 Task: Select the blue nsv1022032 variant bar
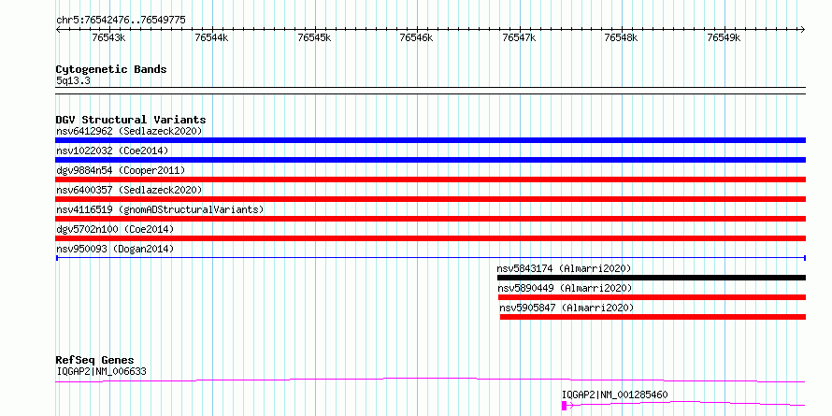click(430, 160)
